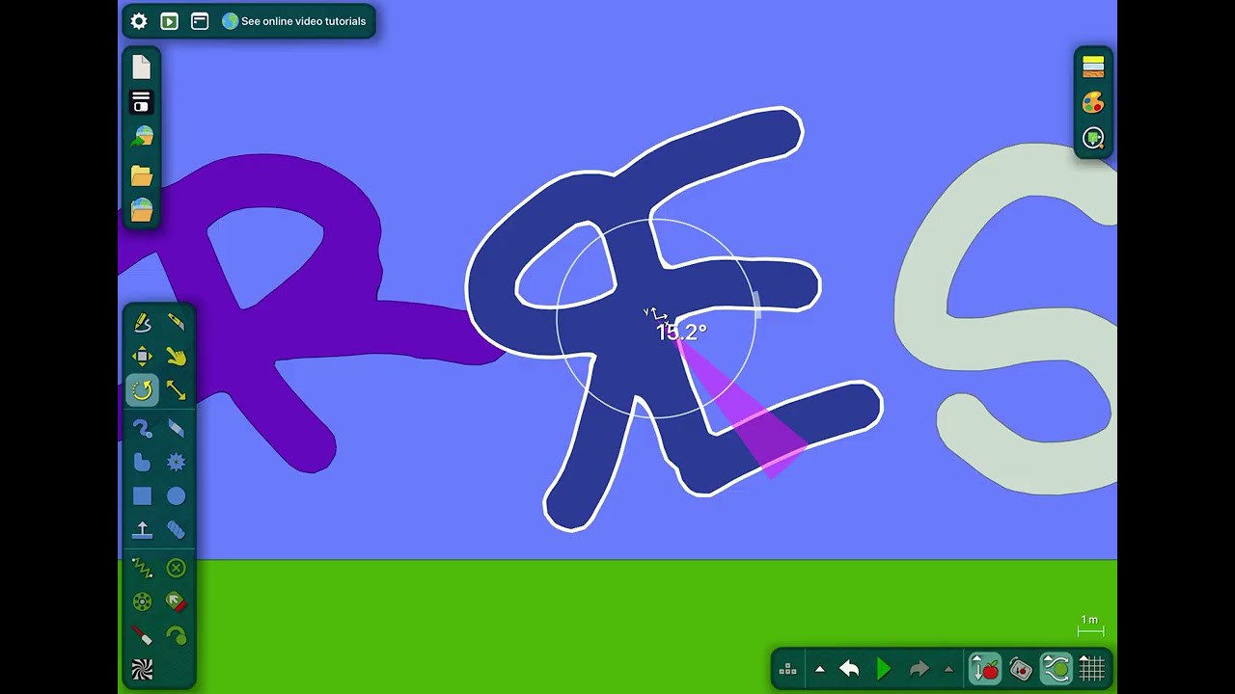Select the Fixate joint tool
The width and height of the screenshot is (1235, 694).
tap(176, 568)
